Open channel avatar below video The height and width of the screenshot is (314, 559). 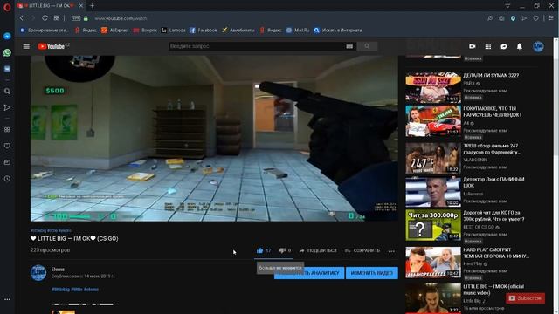coord(38,273)
